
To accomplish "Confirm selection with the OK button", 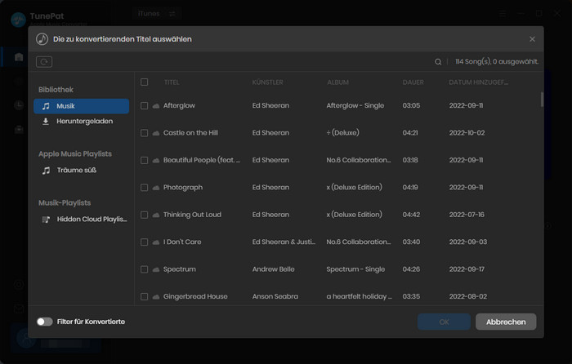I will (444, 322).
